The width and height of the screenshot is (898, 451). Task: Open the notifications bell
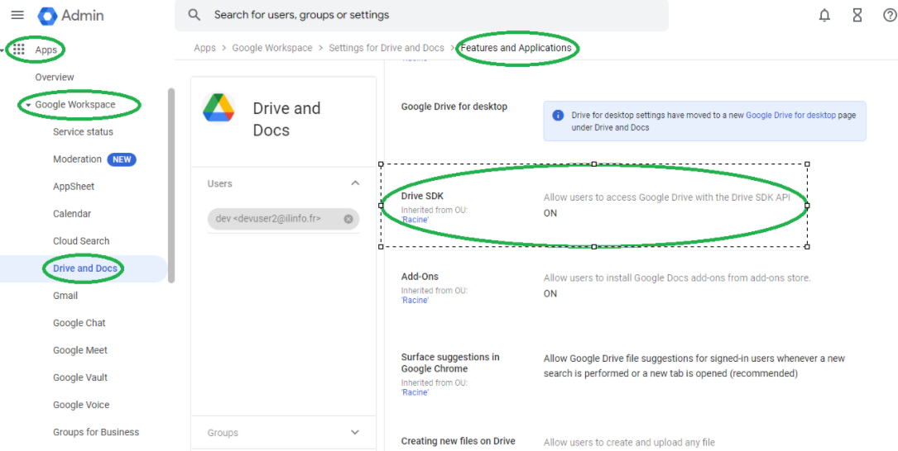click(x=824, y=15)
